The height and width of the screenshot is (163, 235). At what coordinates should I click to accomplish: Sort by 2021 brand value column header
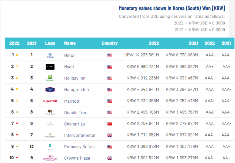(x=193, y=43)
